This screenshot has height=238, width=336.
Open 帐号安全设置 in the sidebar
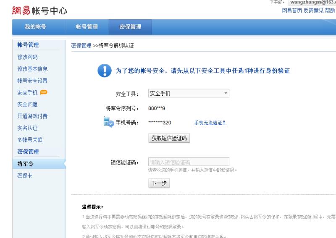[32, 81]
